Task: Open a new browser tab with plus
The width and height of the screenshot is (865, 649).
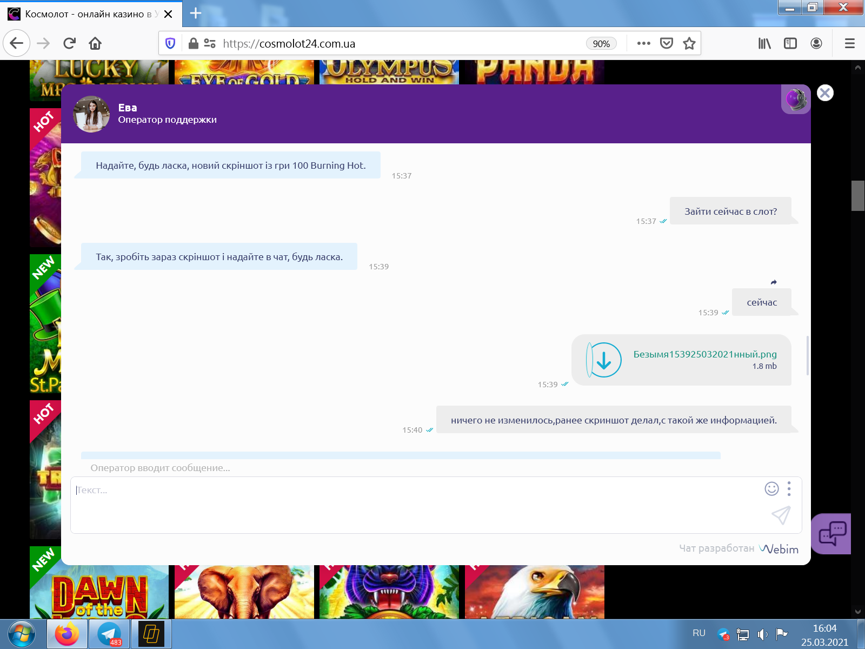Action: [x=196, y=14]
